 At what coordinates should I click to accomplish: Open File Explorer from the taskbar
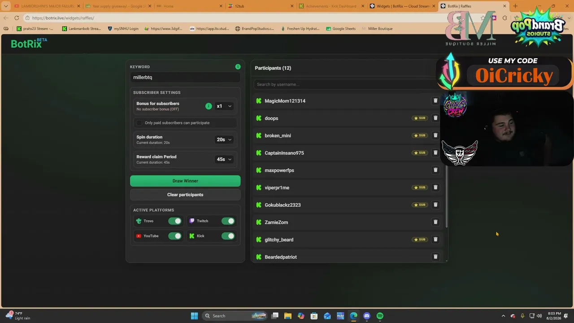(288, 316)
